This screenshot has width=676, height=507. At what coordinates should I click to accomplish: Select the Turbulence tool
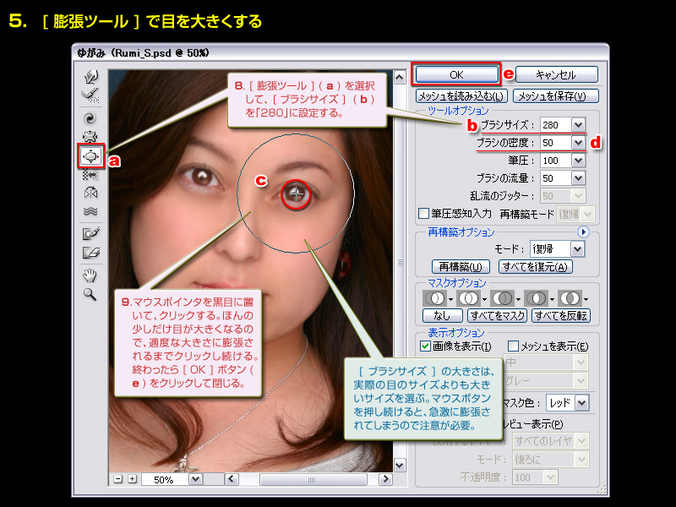(x=90, y=211)
